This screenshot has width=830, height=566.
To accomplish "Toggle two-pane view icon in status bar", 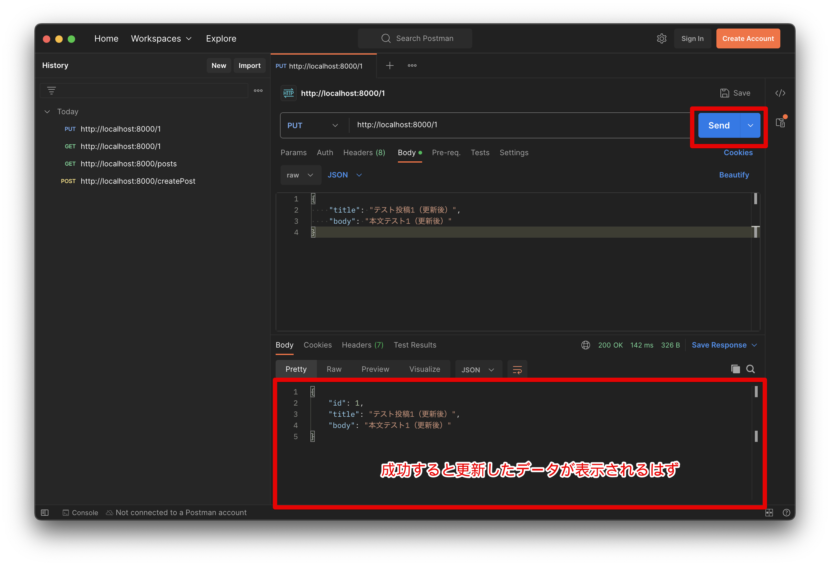I will [769, 512].
